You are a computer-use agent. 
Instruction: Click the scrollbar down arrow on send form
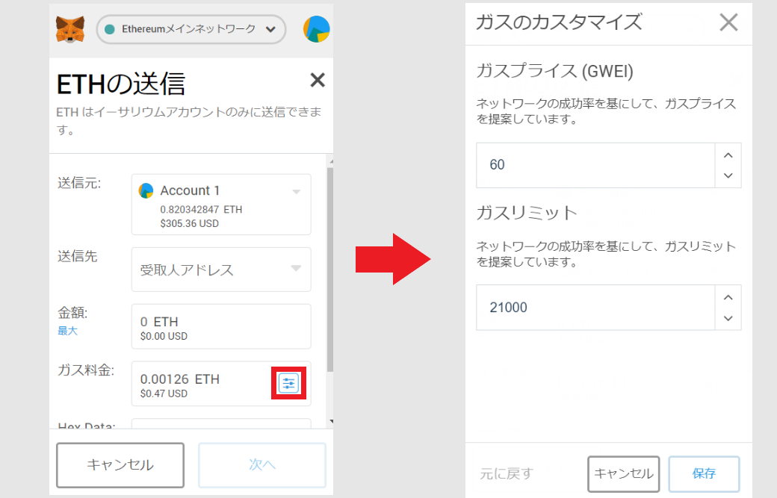[x=330, y=422]
